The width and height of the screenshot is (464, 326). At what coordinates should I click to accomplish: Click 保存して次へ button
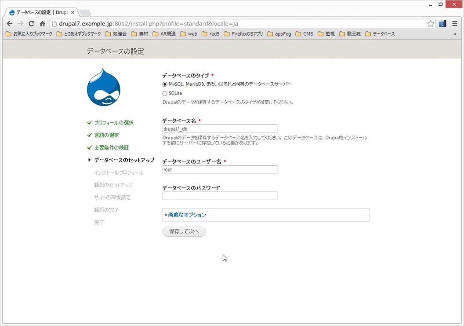click(x=184, y=231)
